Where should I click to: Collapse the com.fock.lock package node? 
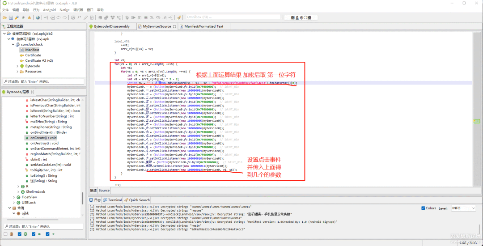[x=13, y=44]
